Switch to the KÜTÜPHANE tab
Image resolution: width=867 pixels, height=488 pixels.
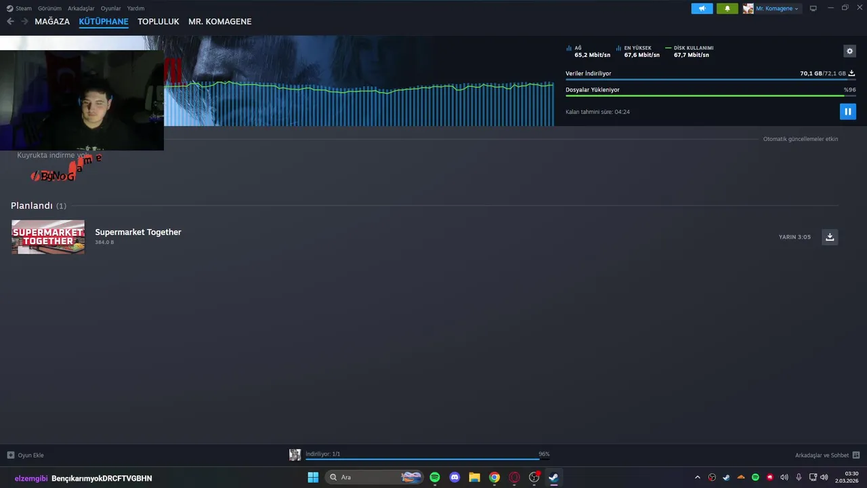pos(104,21)
